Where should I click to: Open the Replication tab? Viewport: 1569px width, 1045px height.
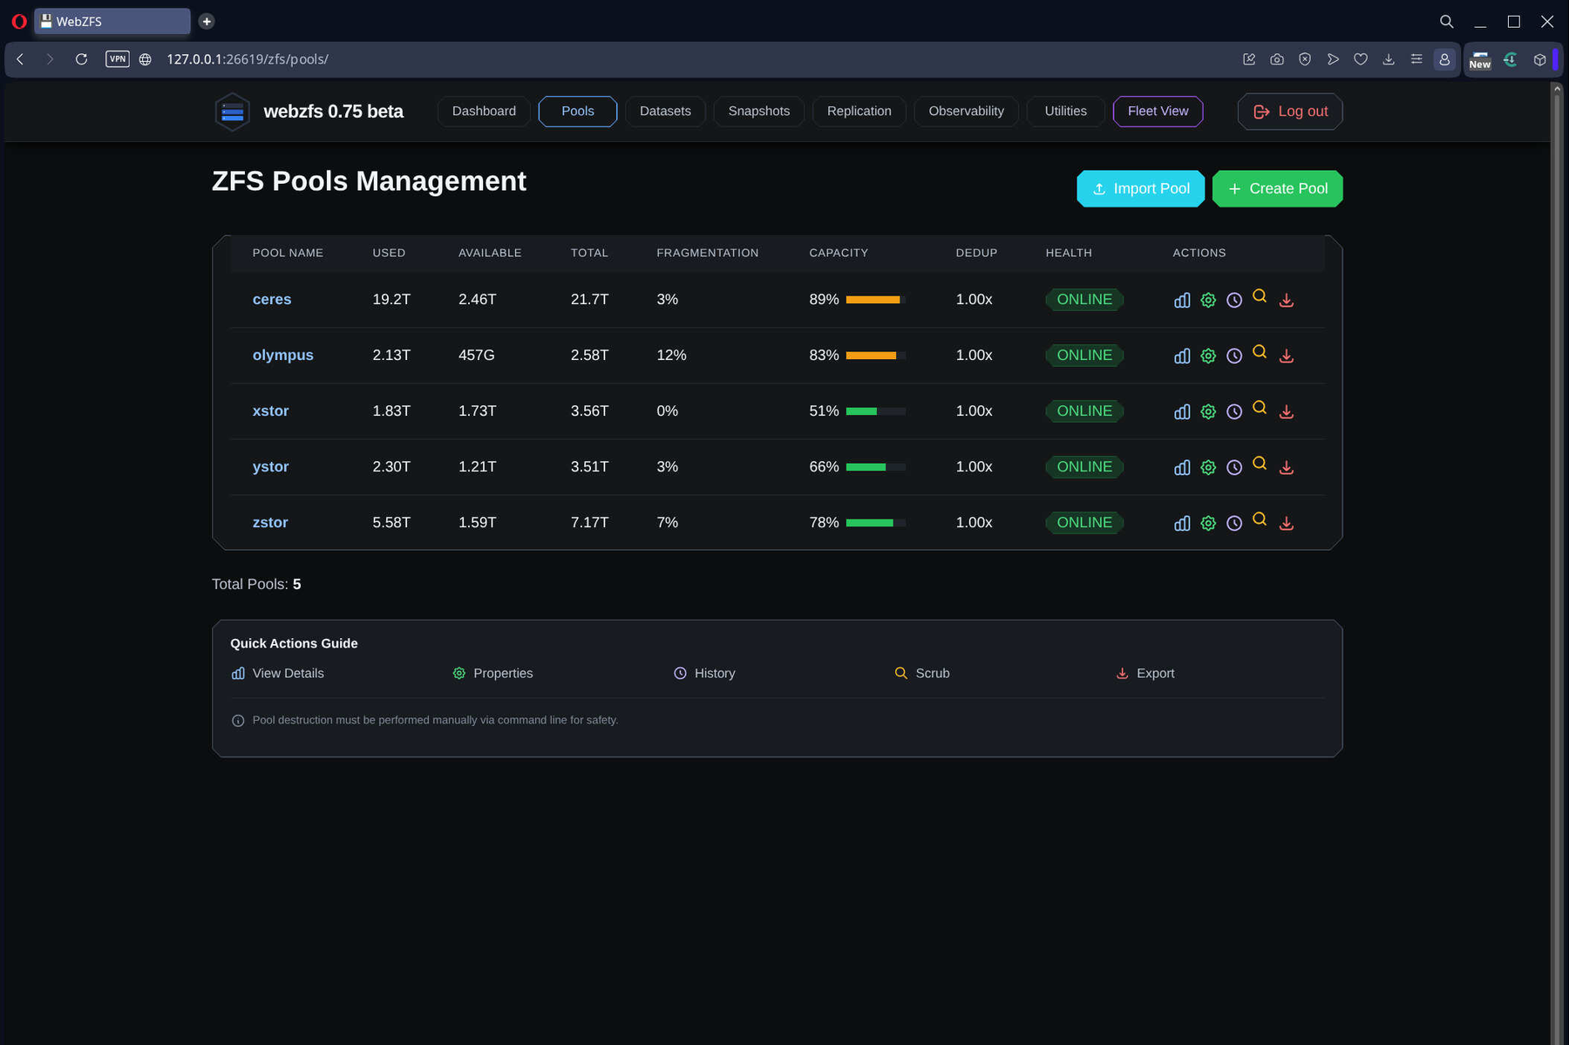pos(859,111)
